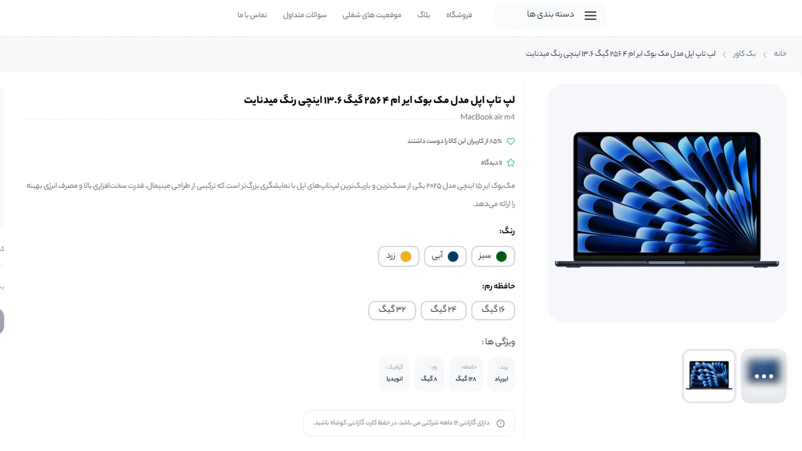This screenshot has height=451, width=802.
Task: Click the info icon in the warranty notice
Action: tap(500, 423)
